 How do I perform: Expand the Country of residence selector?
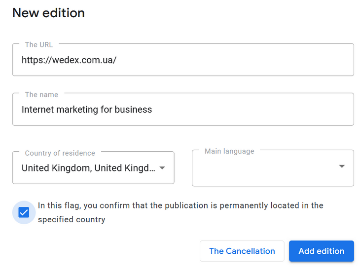point(93,168)
